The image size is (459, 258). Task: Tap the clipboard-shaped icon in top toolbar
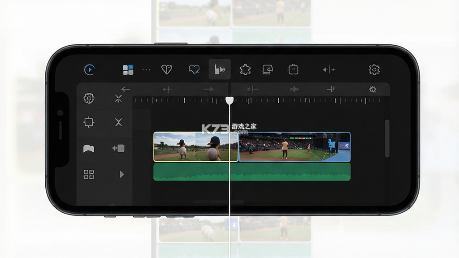[x=293, y=69]
